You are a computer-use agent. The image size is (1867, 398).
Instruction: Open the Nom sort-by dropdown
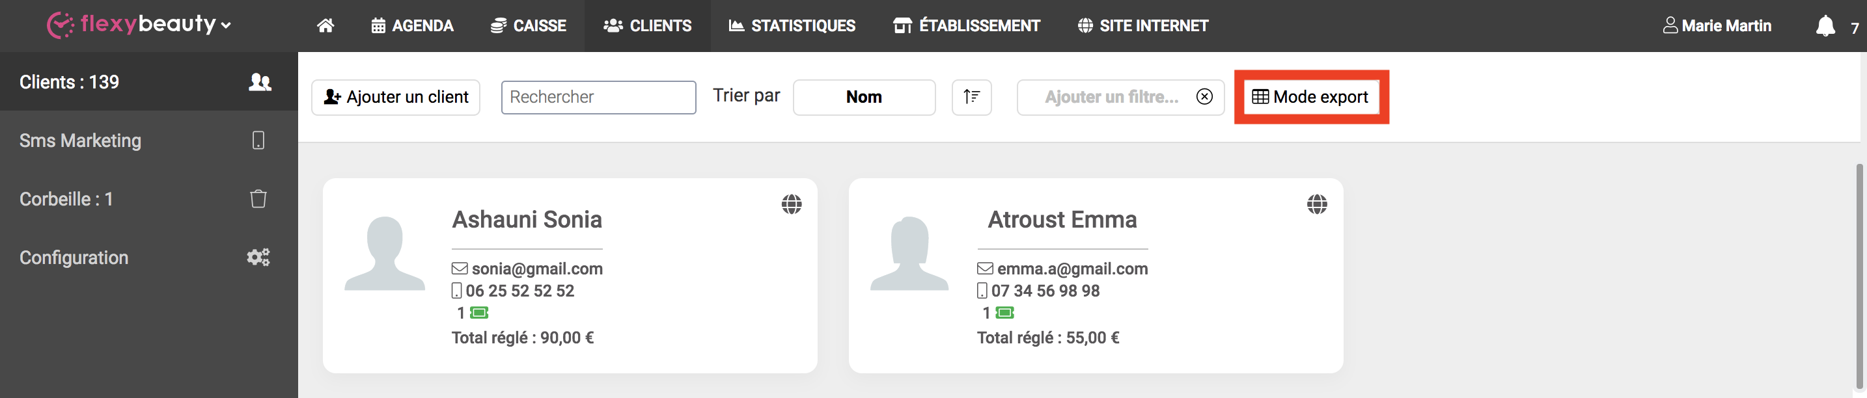(x=864, y=97)
